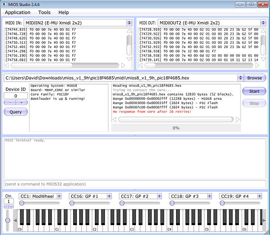Click MIDI IN log scroll-up arrow

pos(129,31)
